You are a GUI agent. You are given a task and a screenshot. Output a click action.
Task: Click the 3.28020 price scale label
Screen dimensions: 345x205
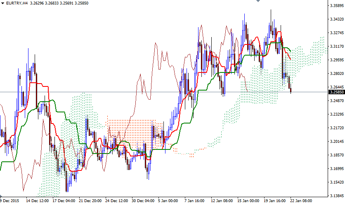click(337, 74)
